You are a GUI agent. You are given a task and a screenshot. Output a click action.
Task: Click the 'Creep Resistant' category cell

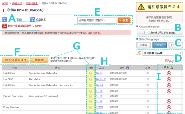click(15, 107)
